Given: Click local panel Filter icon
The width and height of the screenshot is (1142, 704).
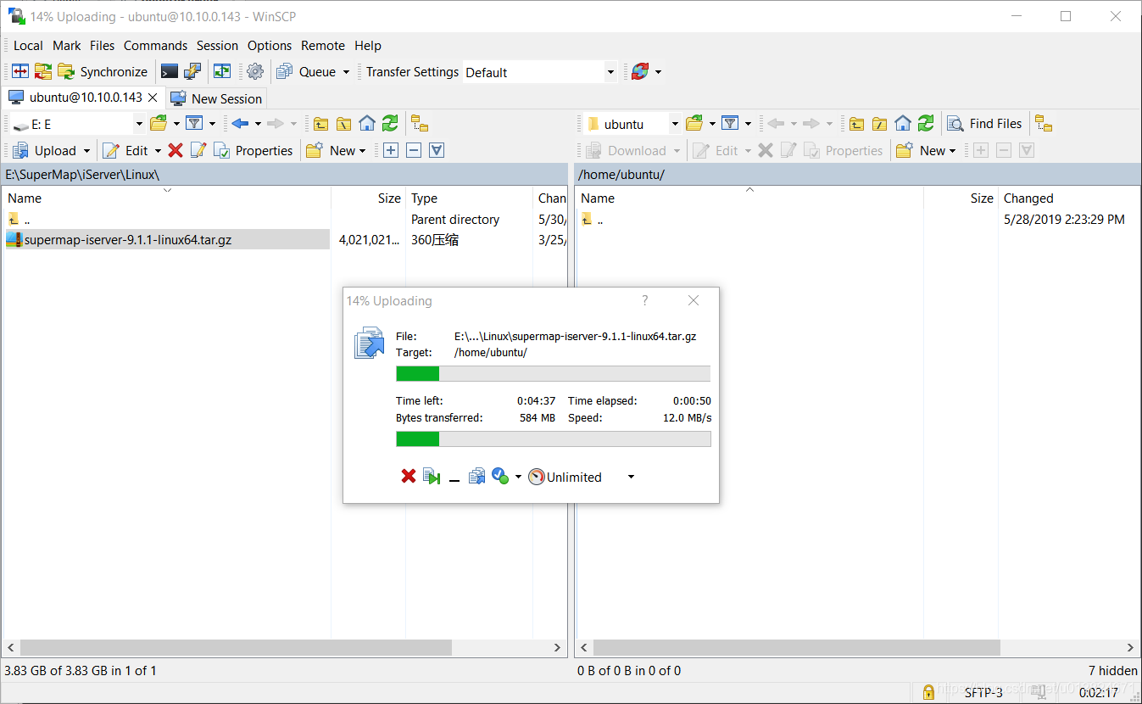Looking at the screenshot, I should (x=194, y=124).
